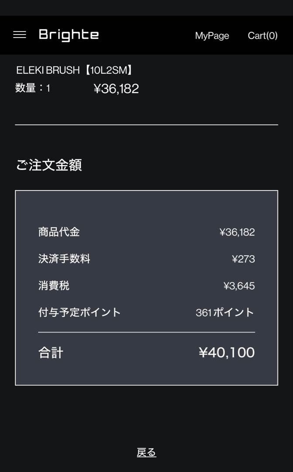Click the 決済手数料 label
This screenshot has height=472, width=293.
pos(64,259)
